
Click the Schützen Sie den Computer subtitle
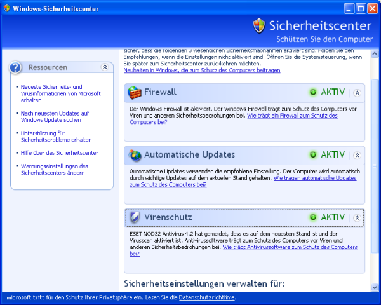point(324,39)
